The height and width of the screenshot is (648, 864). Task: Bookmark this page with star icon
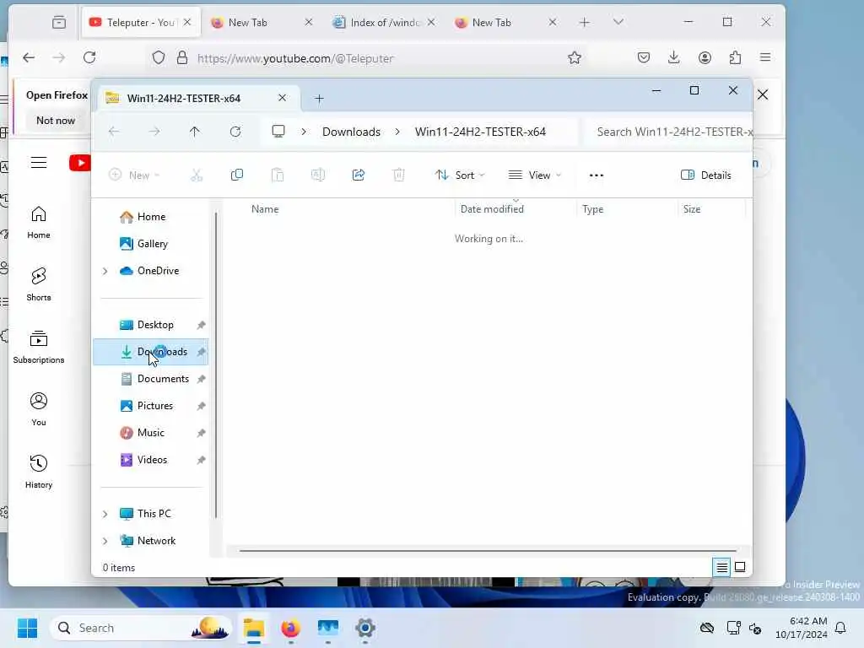(x=574, y=58)
